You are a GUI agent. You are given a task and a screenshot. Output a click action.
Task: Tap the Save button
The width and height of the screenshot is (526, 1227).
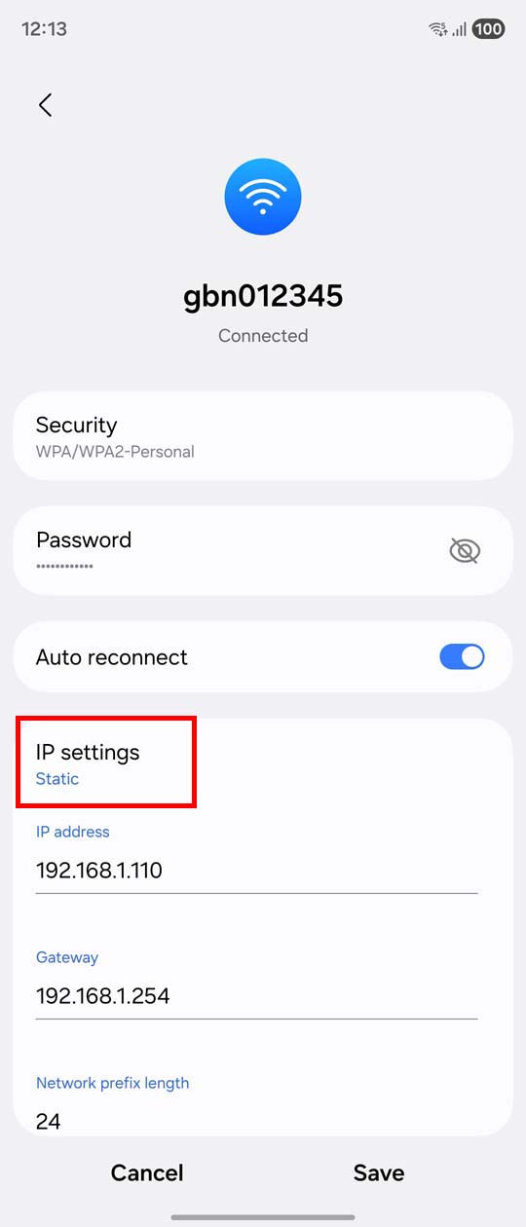(379, 1173)
